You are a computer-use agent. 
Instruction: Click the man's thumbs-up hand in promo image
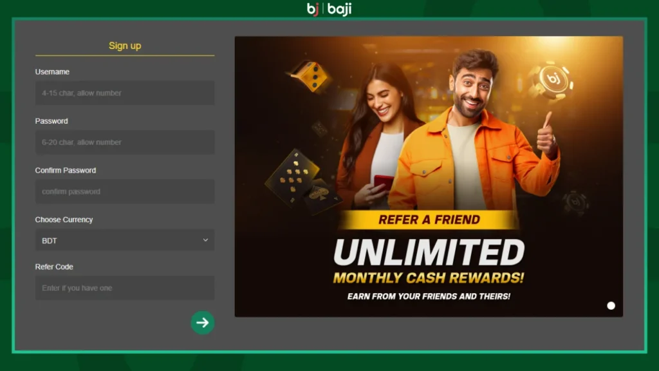pos(546,135)
